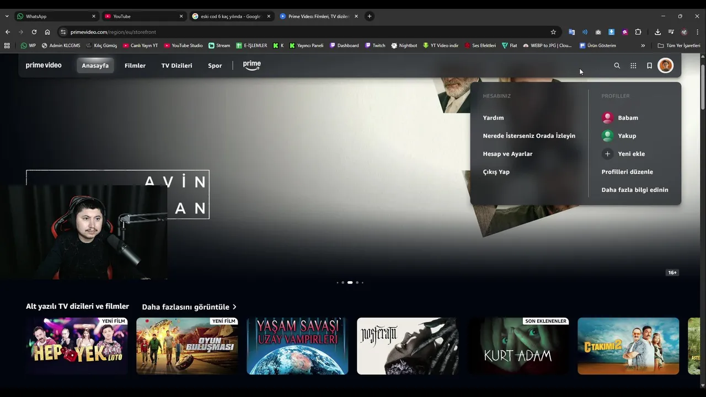Open the Nosferatu thumbnail

tap(408, 346)
